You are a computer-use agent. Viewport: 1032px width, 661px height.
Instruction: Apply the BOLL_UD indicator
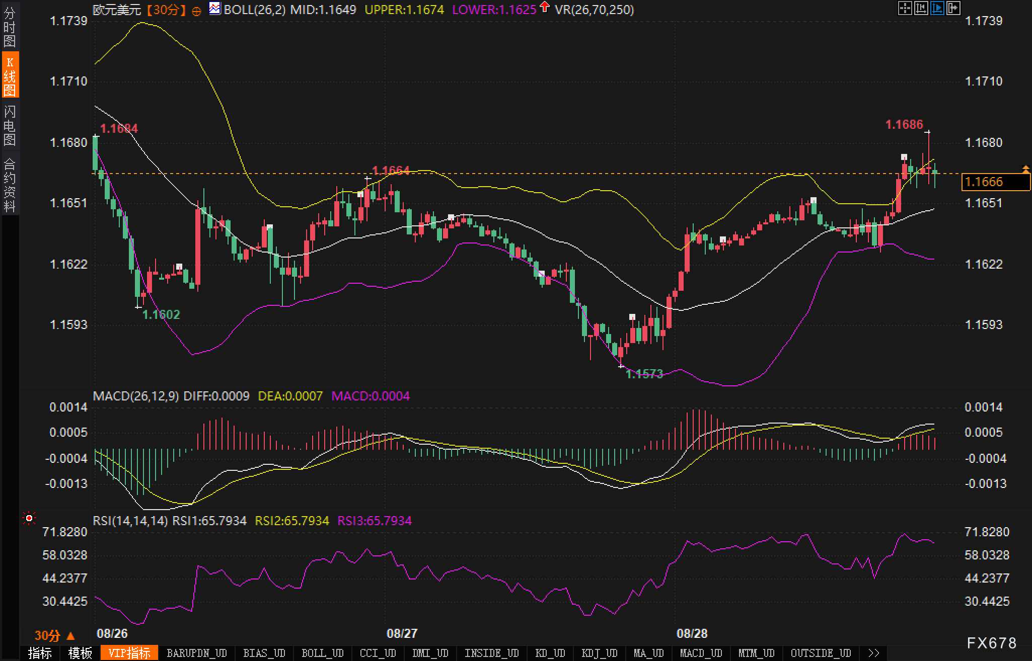coord(322,653)
